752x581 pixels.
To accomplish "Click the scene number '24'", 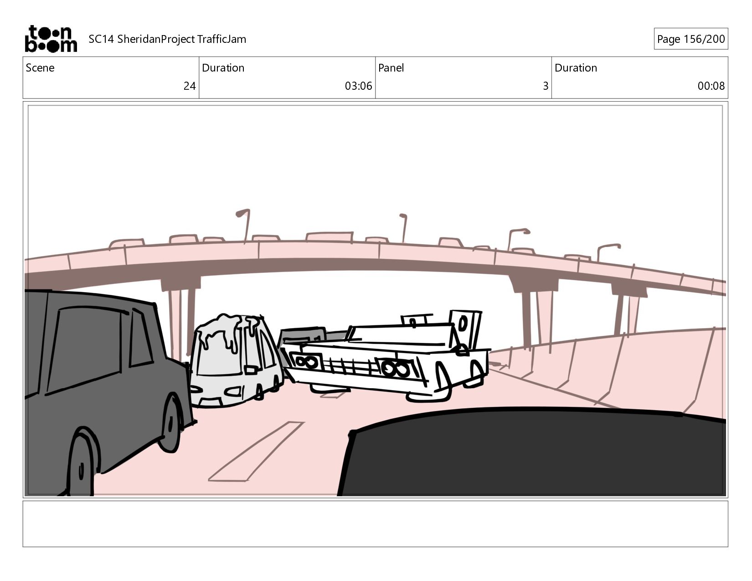I will click(x=190, y=86).
